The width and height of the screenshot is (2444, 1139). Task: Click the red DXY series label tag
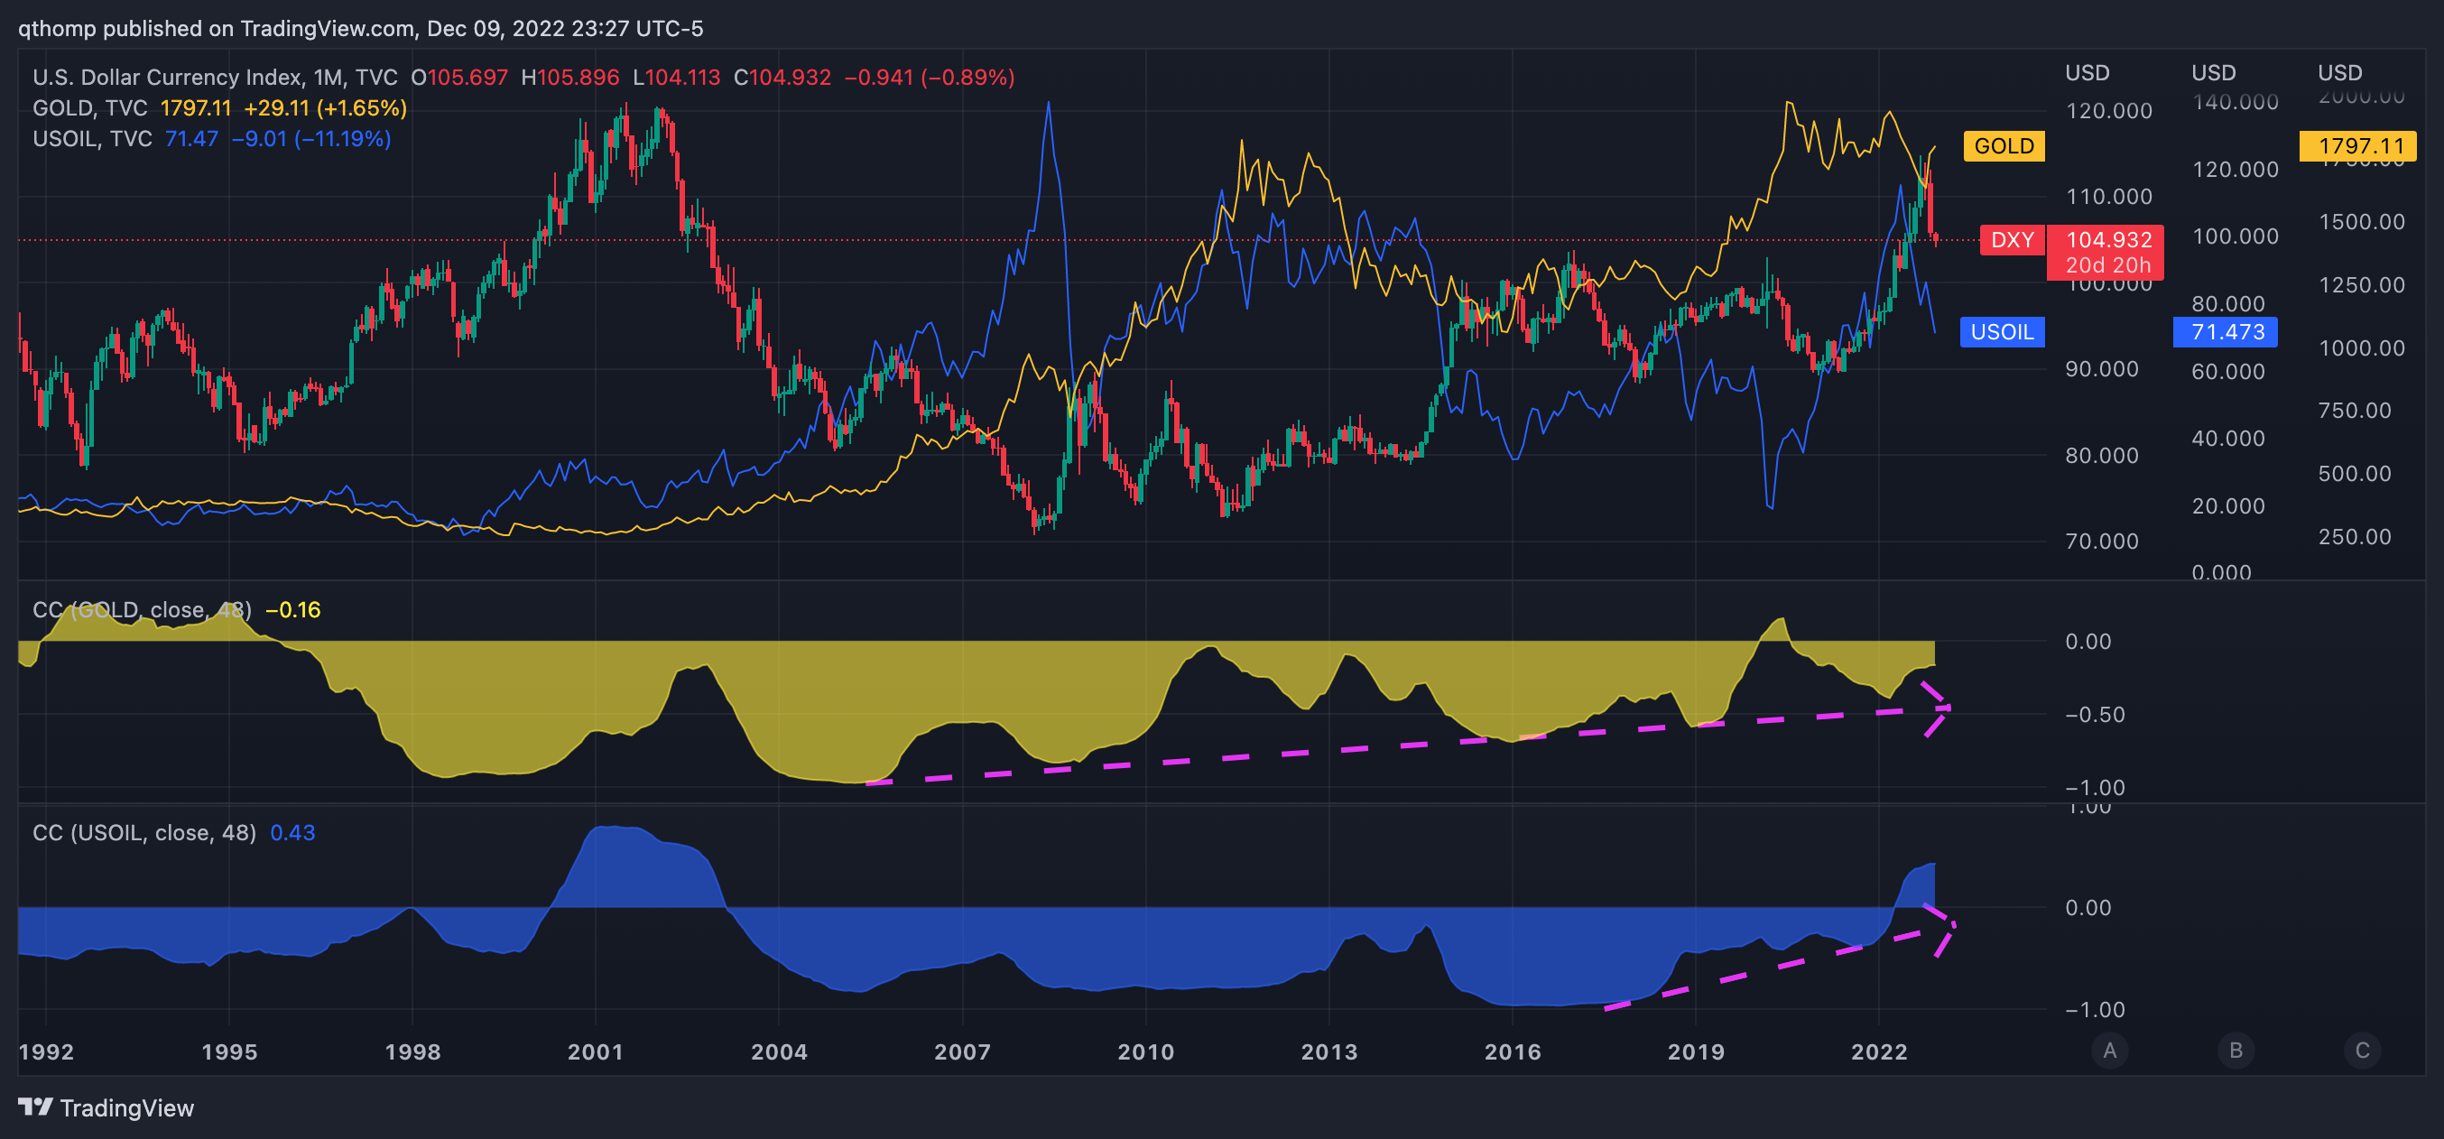[x=2012, y=239]
